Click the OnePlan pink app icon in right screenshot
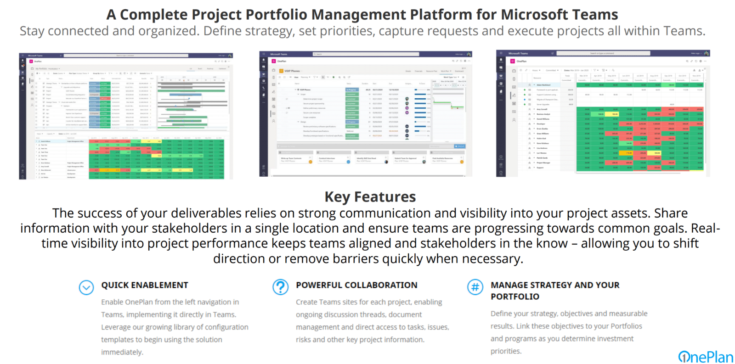Viewport: 735px width, 364px height. coord(513,61)
